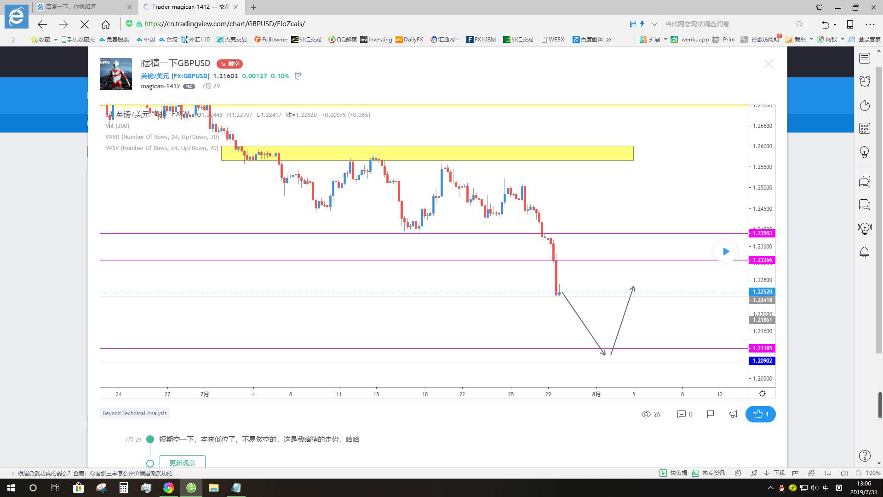The width and height of the screenshot is (883, 497).
Task: Toggle the price alert icon beside 0.10%
Action: coord(298,76)
